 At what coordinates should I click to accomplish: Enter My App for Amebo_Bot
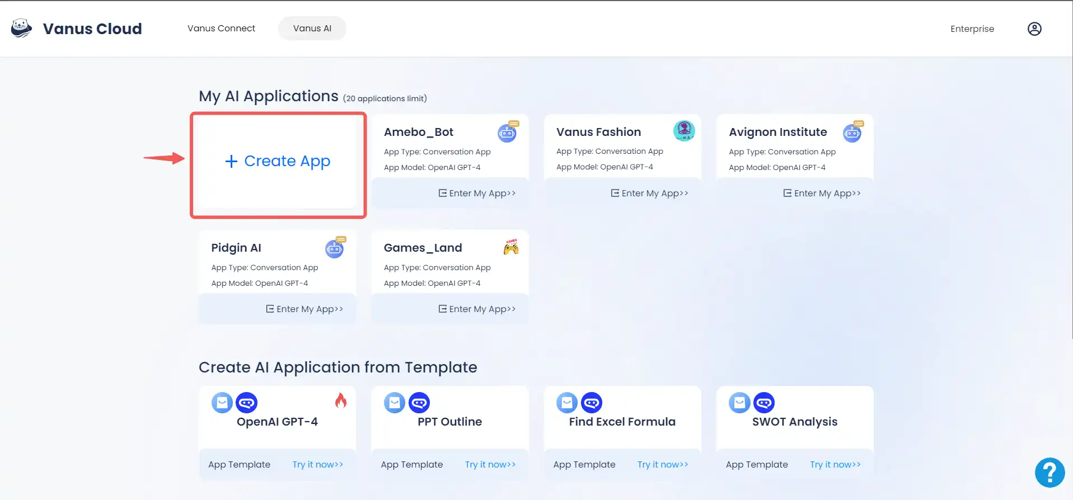(x=477, y=193)
